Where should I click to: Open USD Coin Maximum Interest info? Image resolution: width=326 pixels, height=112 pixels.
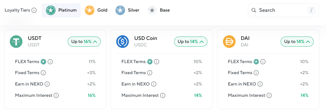click(x=163, y=96)
